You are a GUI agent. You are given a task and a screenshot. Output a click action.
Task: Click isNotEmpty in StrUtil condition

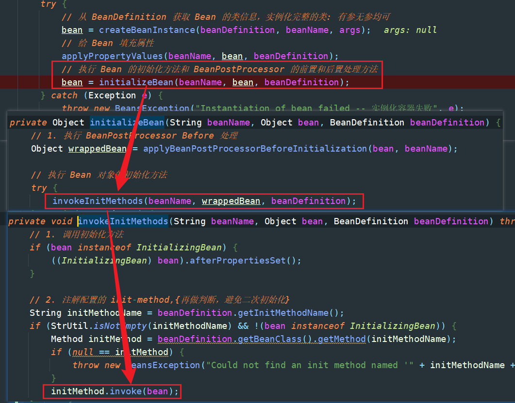pos(120,326)
